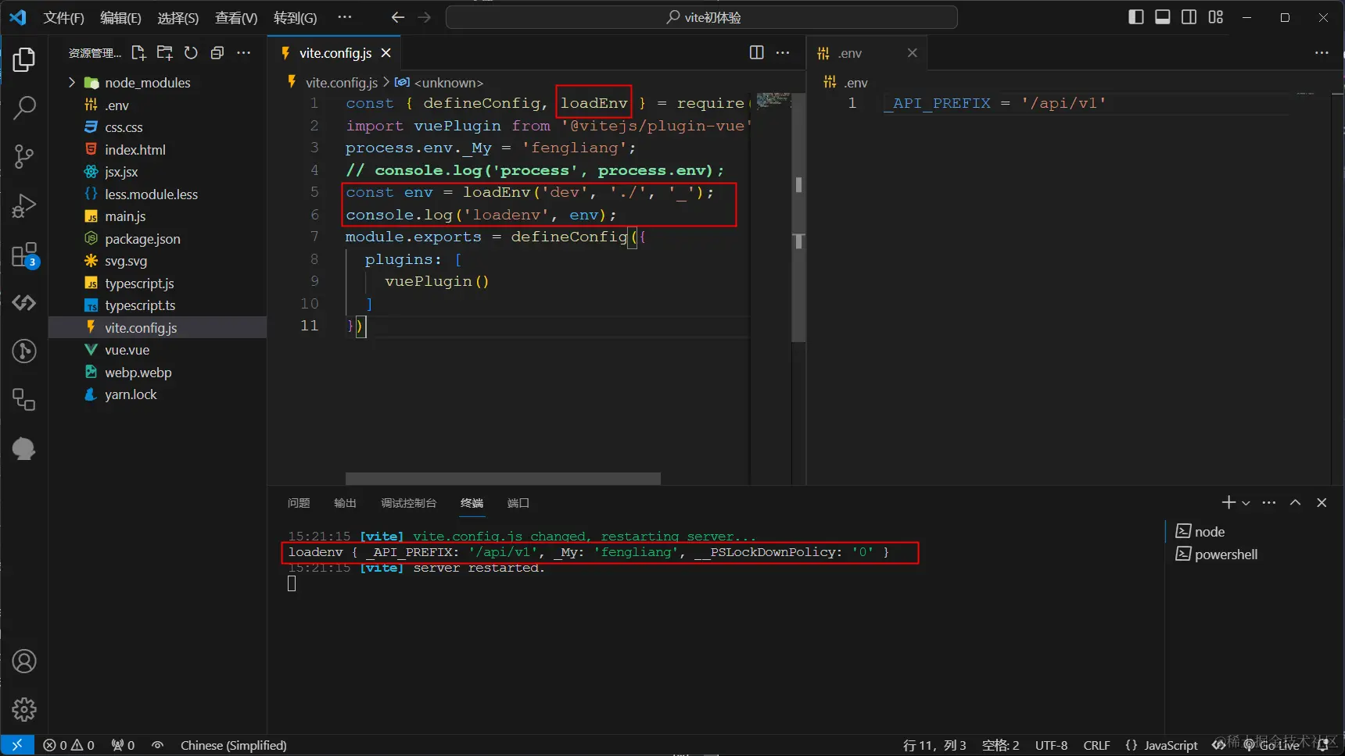Open Source Control view
Viewport: 1345px width, 756px height.
pos(24,156)
